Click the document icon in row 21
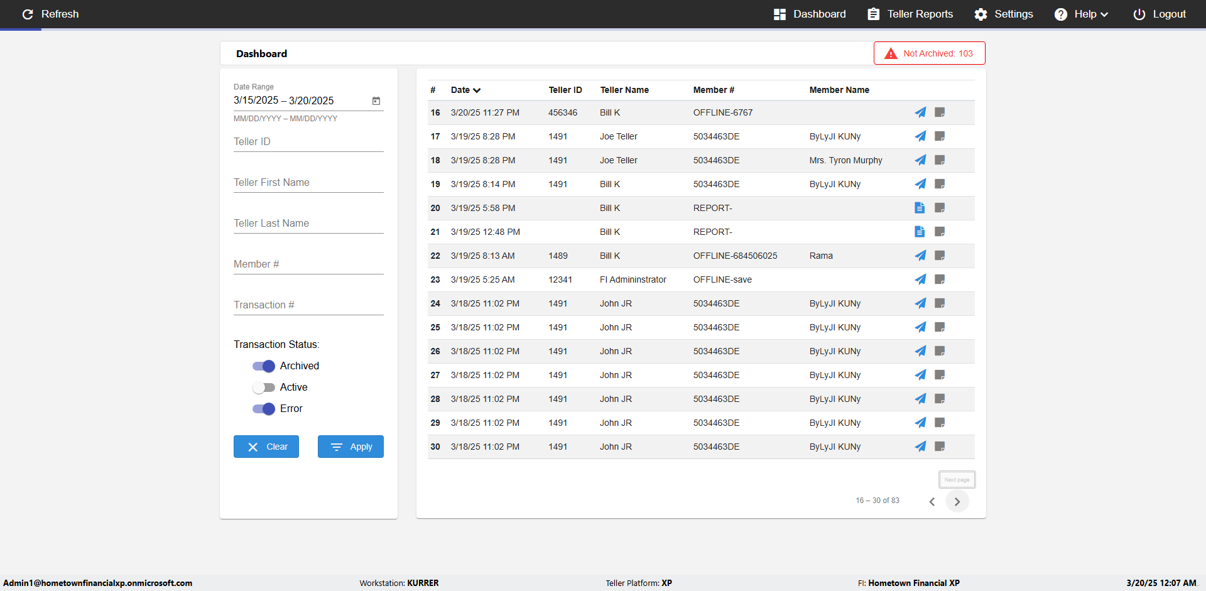 (920, 232)
